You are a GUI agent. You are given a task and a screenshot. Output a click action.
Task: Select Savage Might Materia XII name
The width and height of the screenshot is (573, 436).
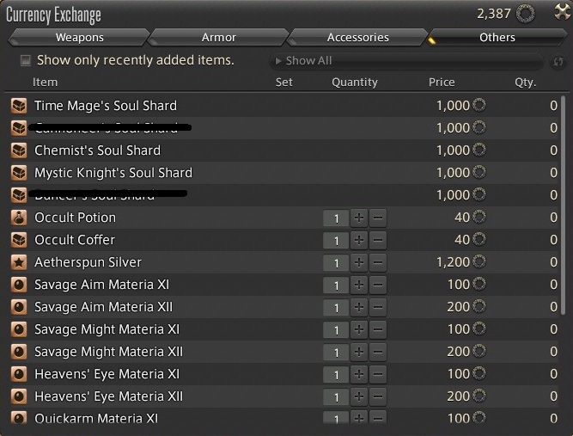click(108, 352)
